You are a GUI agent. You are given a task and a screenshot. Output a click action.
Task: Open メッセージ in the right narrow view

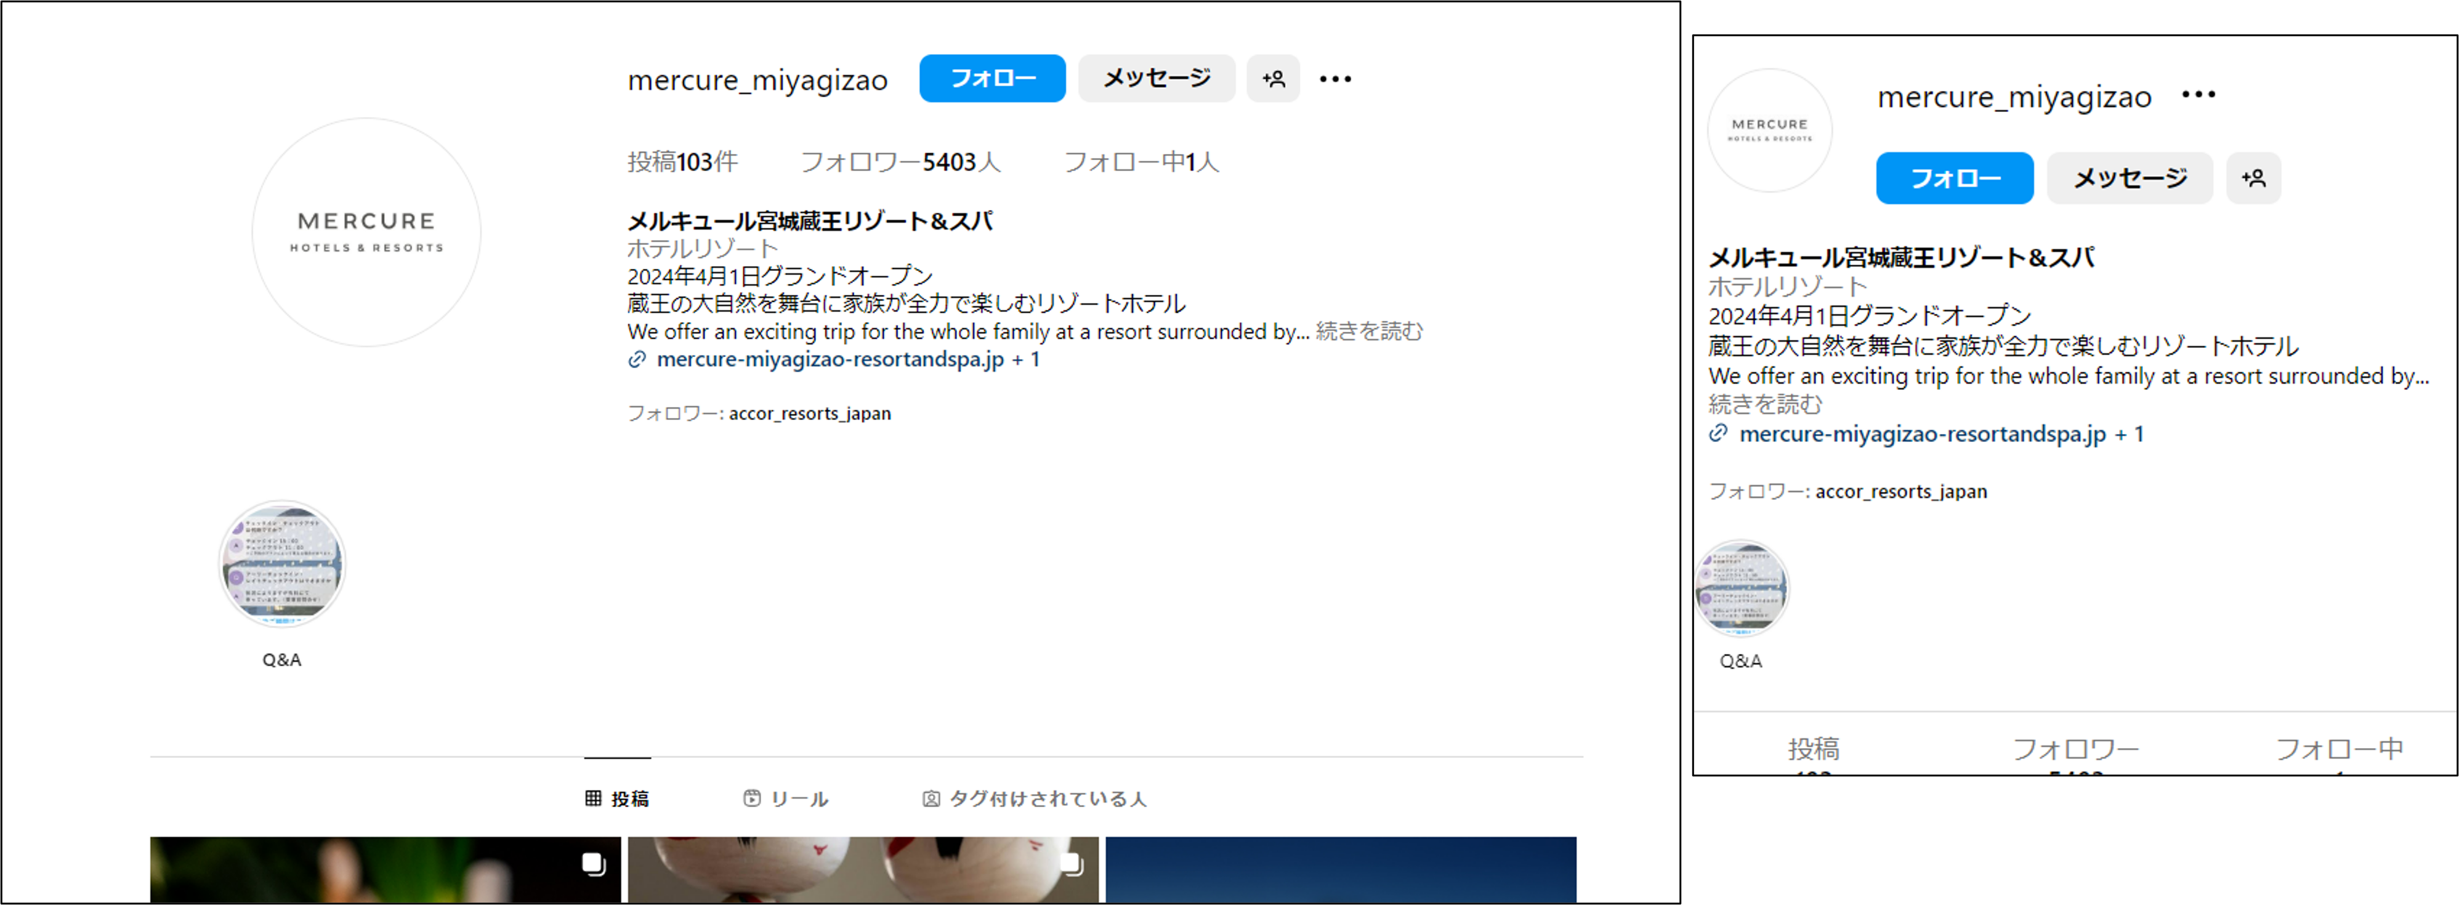tap(2129, 177)
